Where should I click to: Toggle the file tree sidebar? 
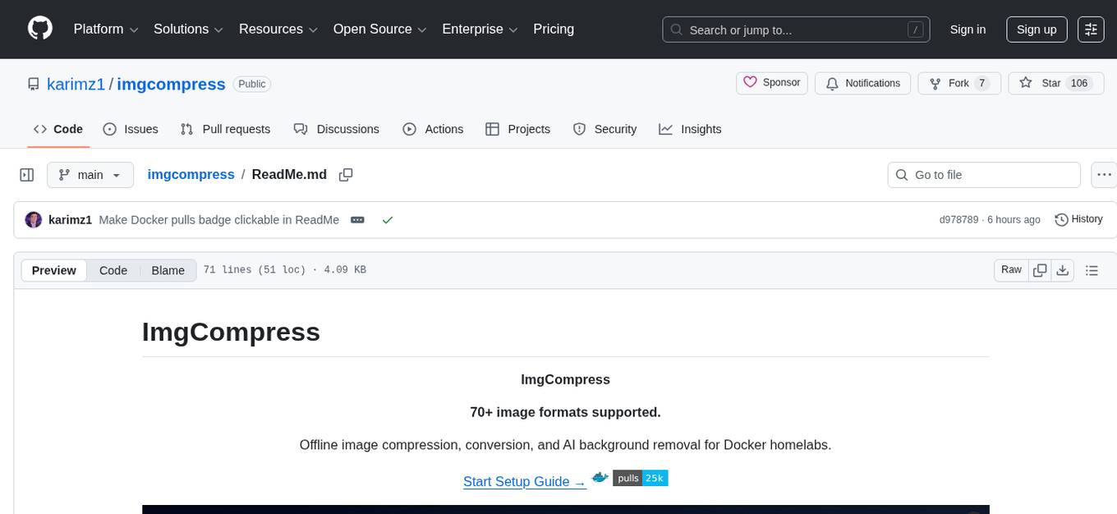(x=26, y=174)
